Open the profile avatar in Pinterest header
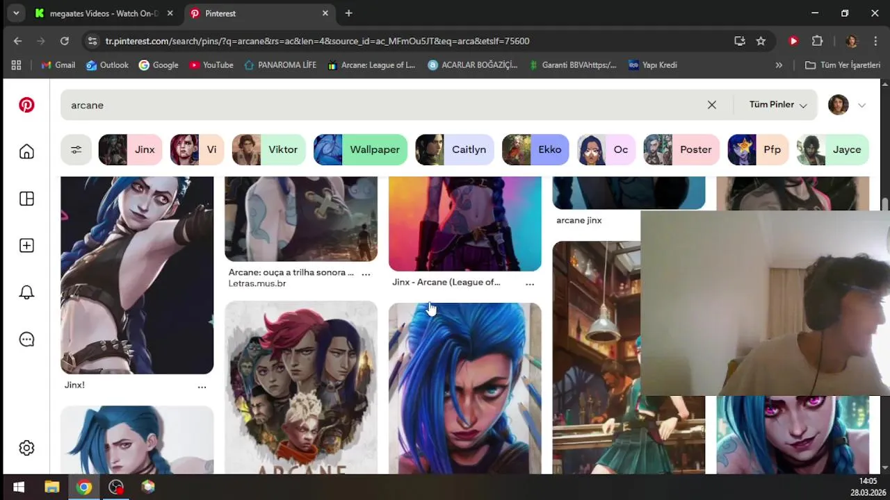 click(839, 105)
